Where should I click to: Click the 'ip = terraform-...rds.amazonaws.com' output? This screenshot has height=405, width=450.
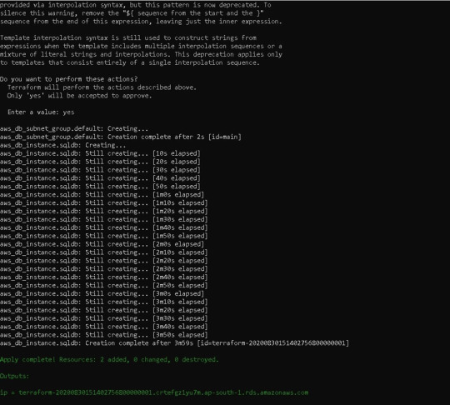click(x=154, y=392)
